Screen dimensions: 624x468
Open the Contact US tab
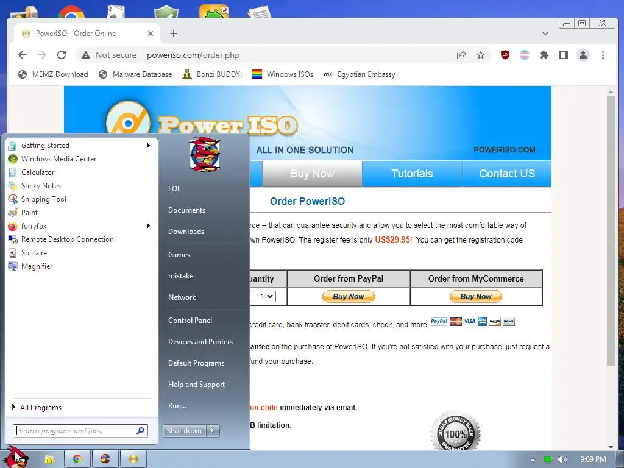coord(506,174)
